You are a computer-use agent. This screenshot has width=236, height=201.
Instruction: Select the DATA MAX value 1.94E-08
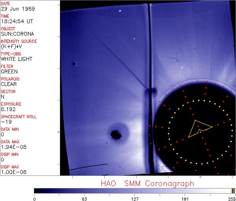(13, 147)
